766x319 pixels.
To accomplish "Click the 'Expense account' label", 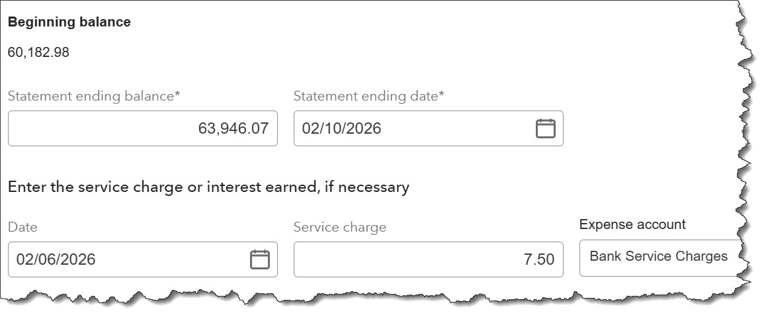I will (x=632, y=224).
